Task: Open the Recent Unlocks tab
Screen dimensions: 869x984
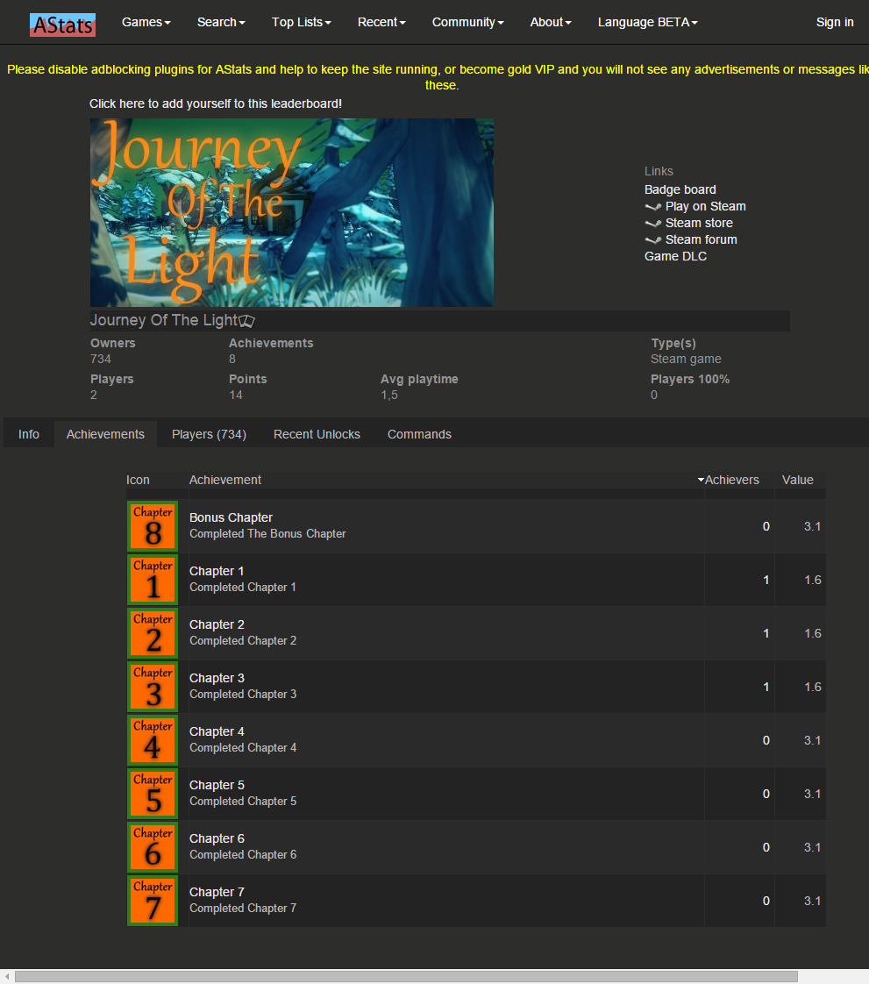Action: coord(317,434)
